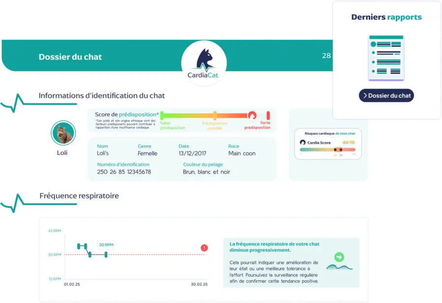Select the 30 RPM chart tooltip label
The image size is (442, 303).
pyautogui.click(x=106, y=245)
